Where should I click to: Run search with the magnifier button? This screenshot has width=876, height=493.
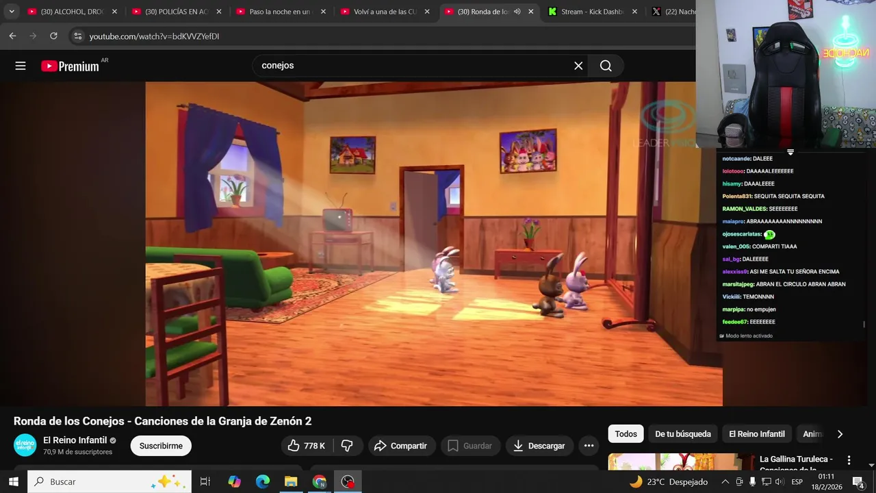606,66
